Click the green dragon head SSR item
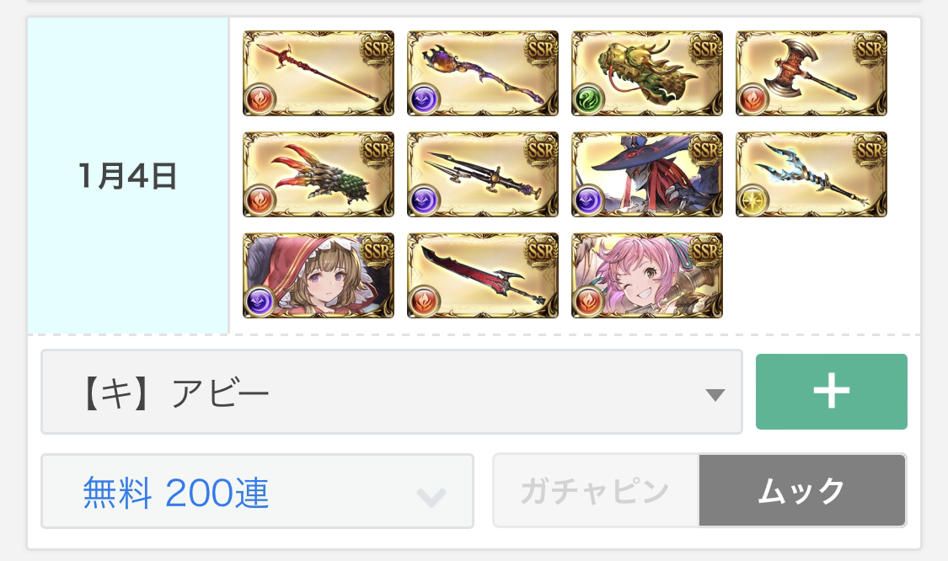Image resolution: width=948 pixels, height=561 pixels. (x=647, y=73)
